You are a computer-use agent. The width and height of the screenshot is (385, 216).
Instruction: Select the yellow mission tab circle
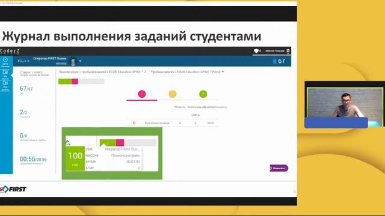pyautogui.click(x=173, y=94)
